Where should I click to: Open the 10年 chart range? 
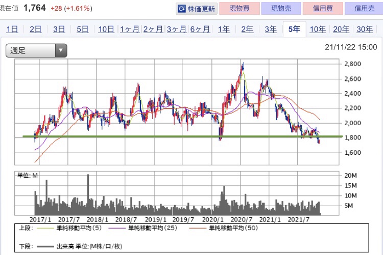click(x=318, y=29)
